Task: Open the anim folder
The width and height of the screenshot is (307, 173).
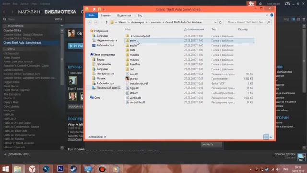Action: pos(133,40)
